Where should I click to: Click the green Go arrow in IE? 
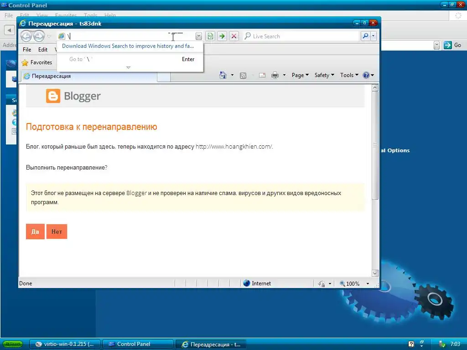tap(222, 36)
